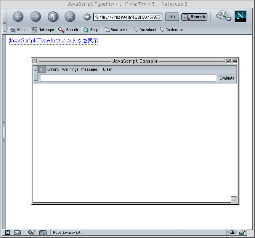Open Shop in personal toolbar
Image resolution: width=255 pixels, height=238 pixels.
tap(90, 30)
